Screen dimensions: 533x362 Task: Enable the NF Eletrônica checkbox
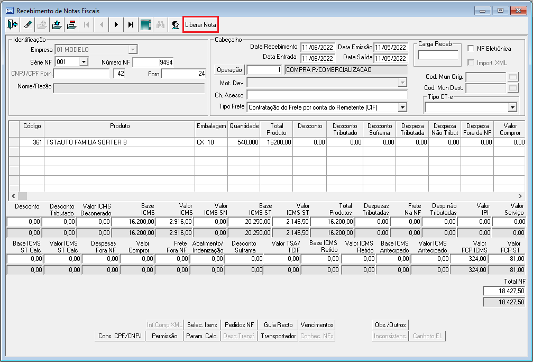click(x=471, y=49)
